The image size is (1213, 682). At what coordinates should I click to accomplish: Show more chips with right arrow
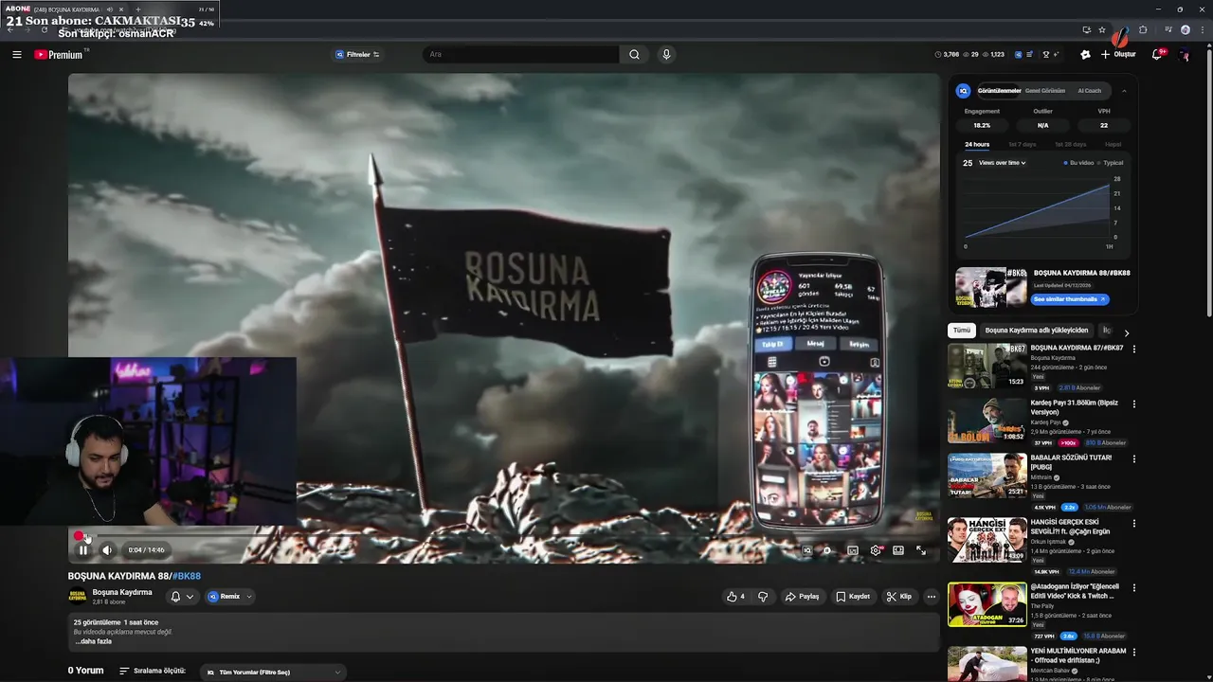1126,332
